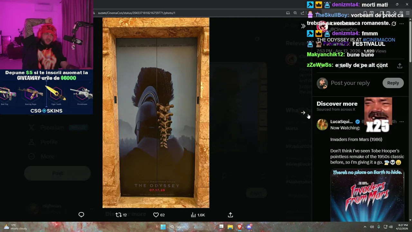
Task: Open the Task View taskbar icon
Action: coord(221,227)
